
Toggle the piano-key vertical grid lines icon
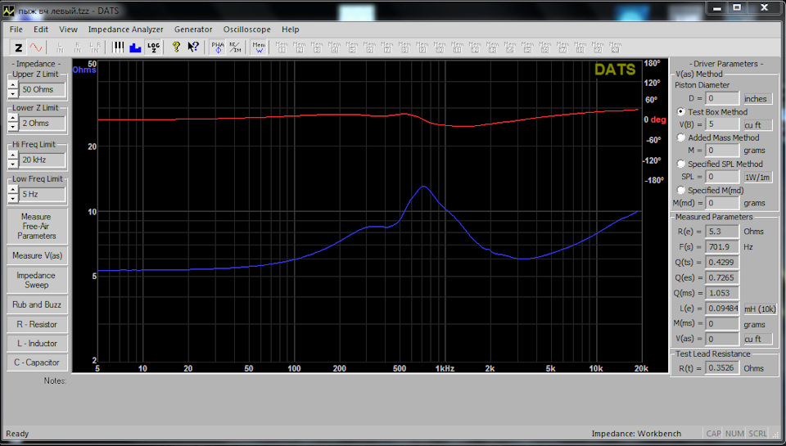[118, 47]
